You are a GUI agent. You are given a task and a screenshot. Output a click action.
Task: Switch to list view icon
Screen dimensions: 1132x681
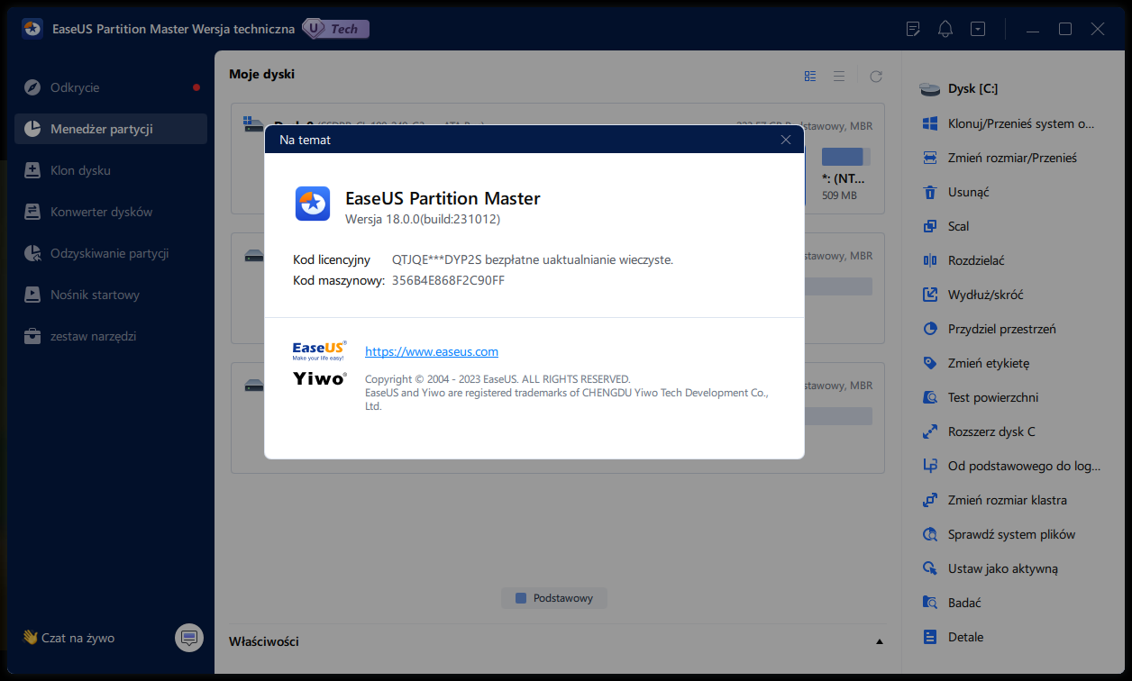(x=839, y=77)
